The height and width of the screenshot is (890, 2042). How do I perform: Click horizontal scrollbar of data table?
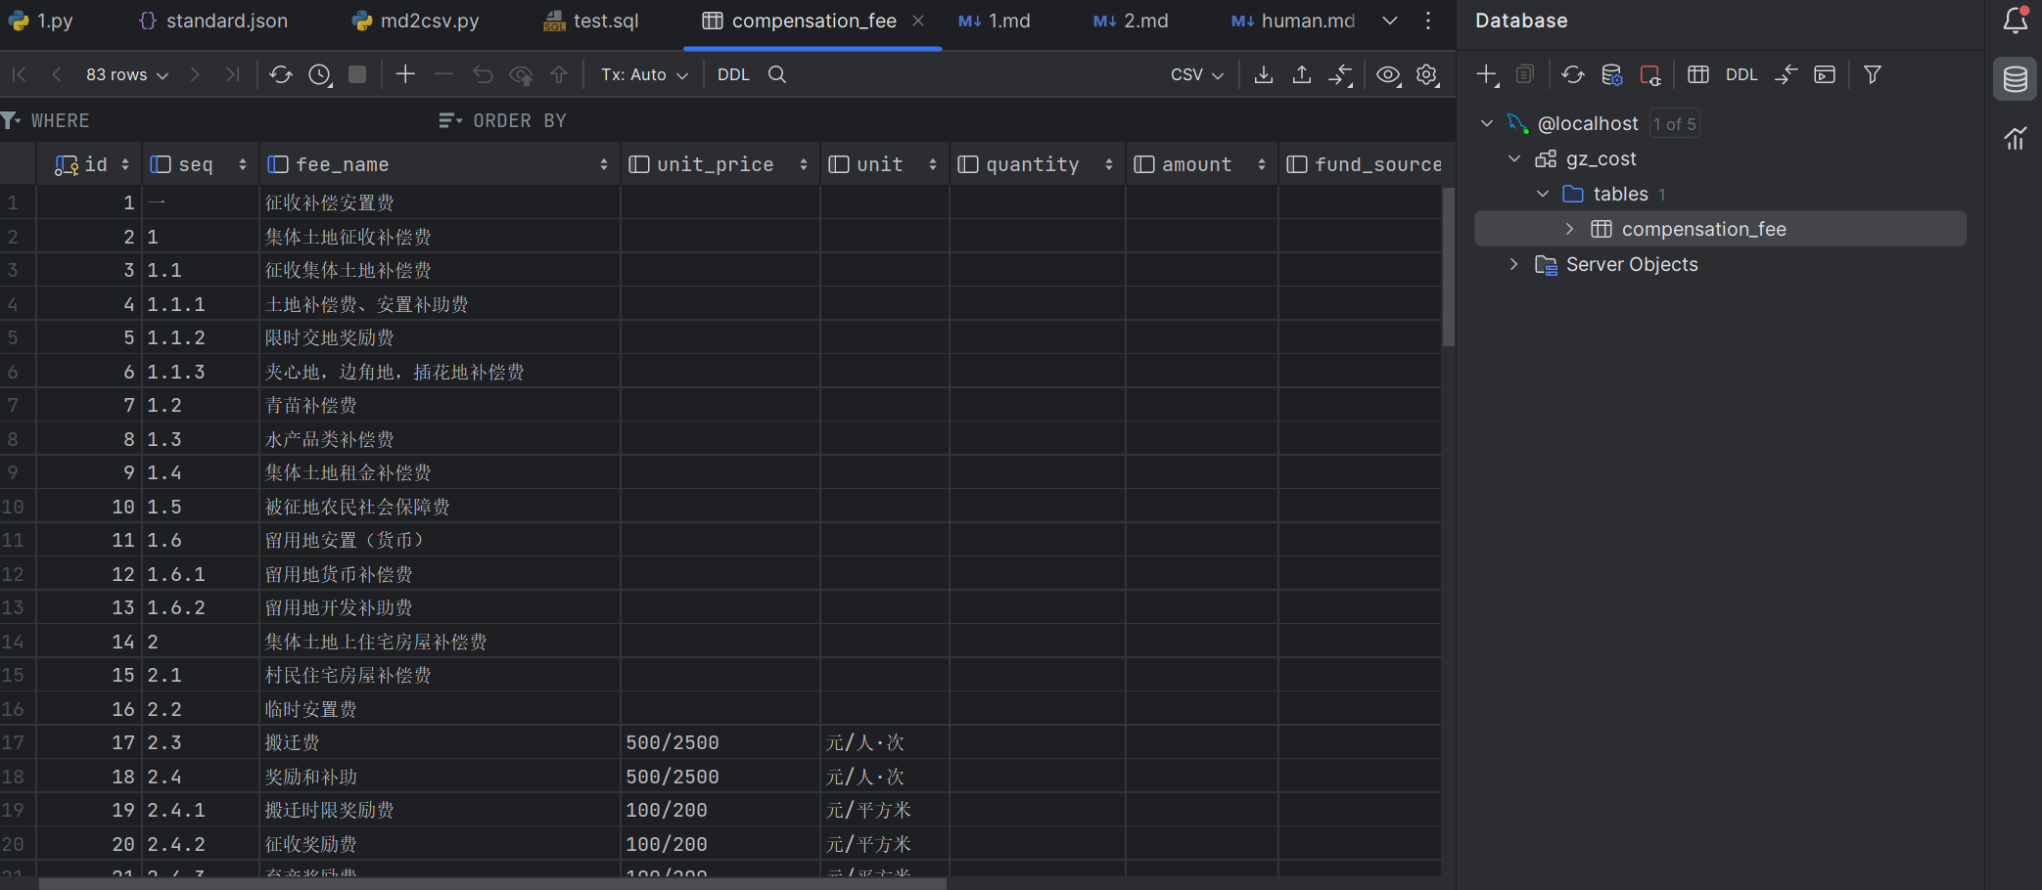[x=492, y=883]
